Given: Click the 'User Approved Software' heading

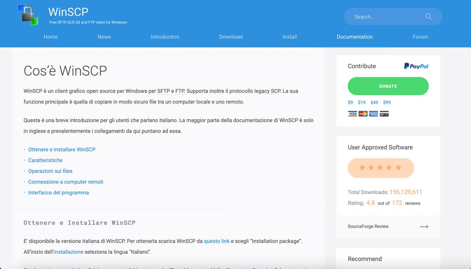Looking at the screenshot, I should click(380, 147).
